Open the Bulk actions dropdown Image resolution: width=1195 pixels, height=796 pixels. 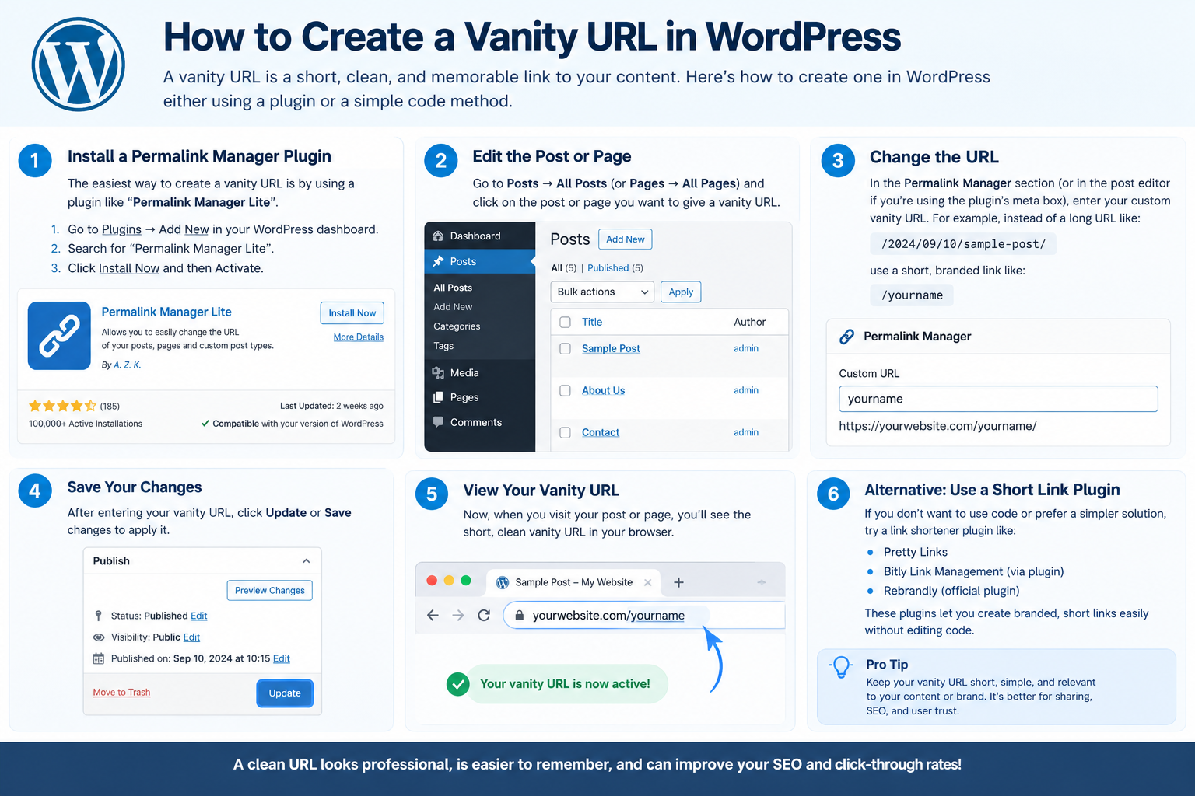coord(602,292)
